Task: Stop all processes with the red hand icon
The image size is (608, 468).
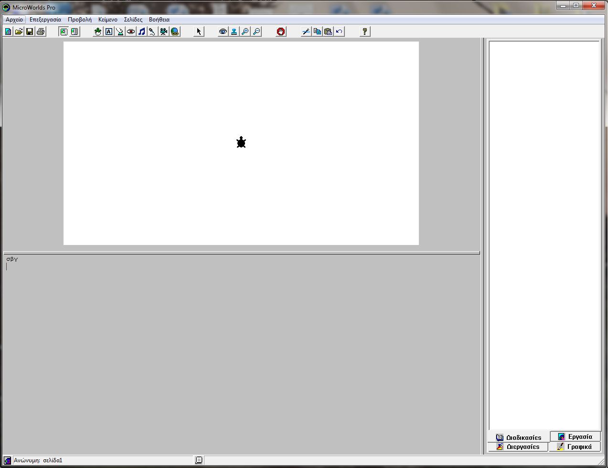Action: [281, 32]
